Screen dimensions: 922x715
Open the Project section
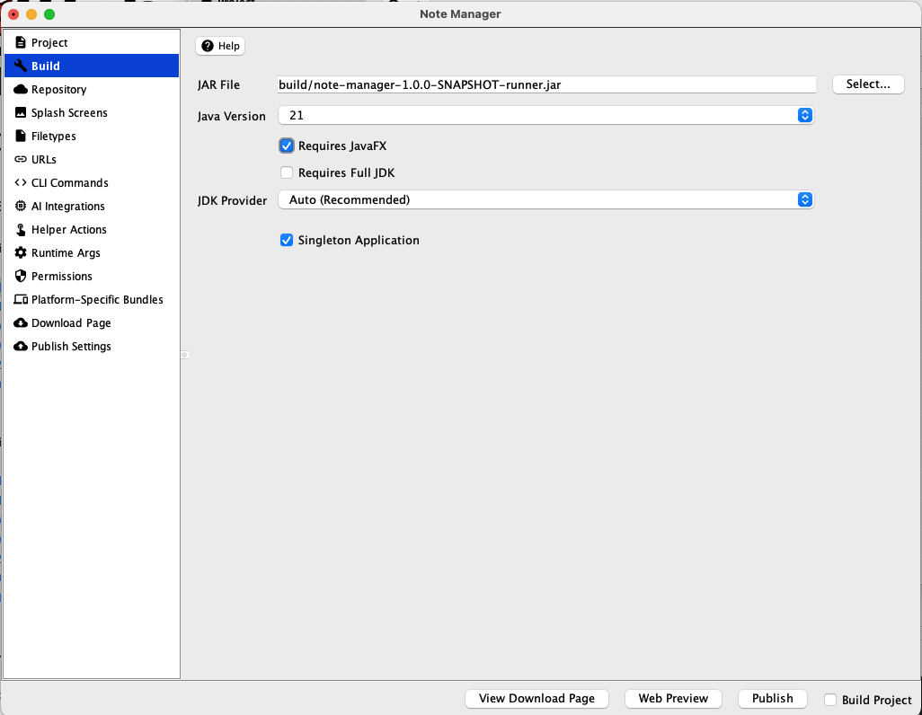(x=92, y=42)
